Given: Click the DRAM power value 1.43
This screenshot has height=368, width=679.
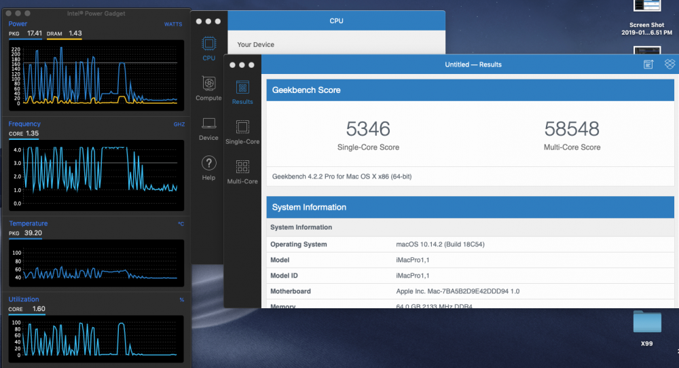Looking at the screenshot, I should click(x=75, y=33).
